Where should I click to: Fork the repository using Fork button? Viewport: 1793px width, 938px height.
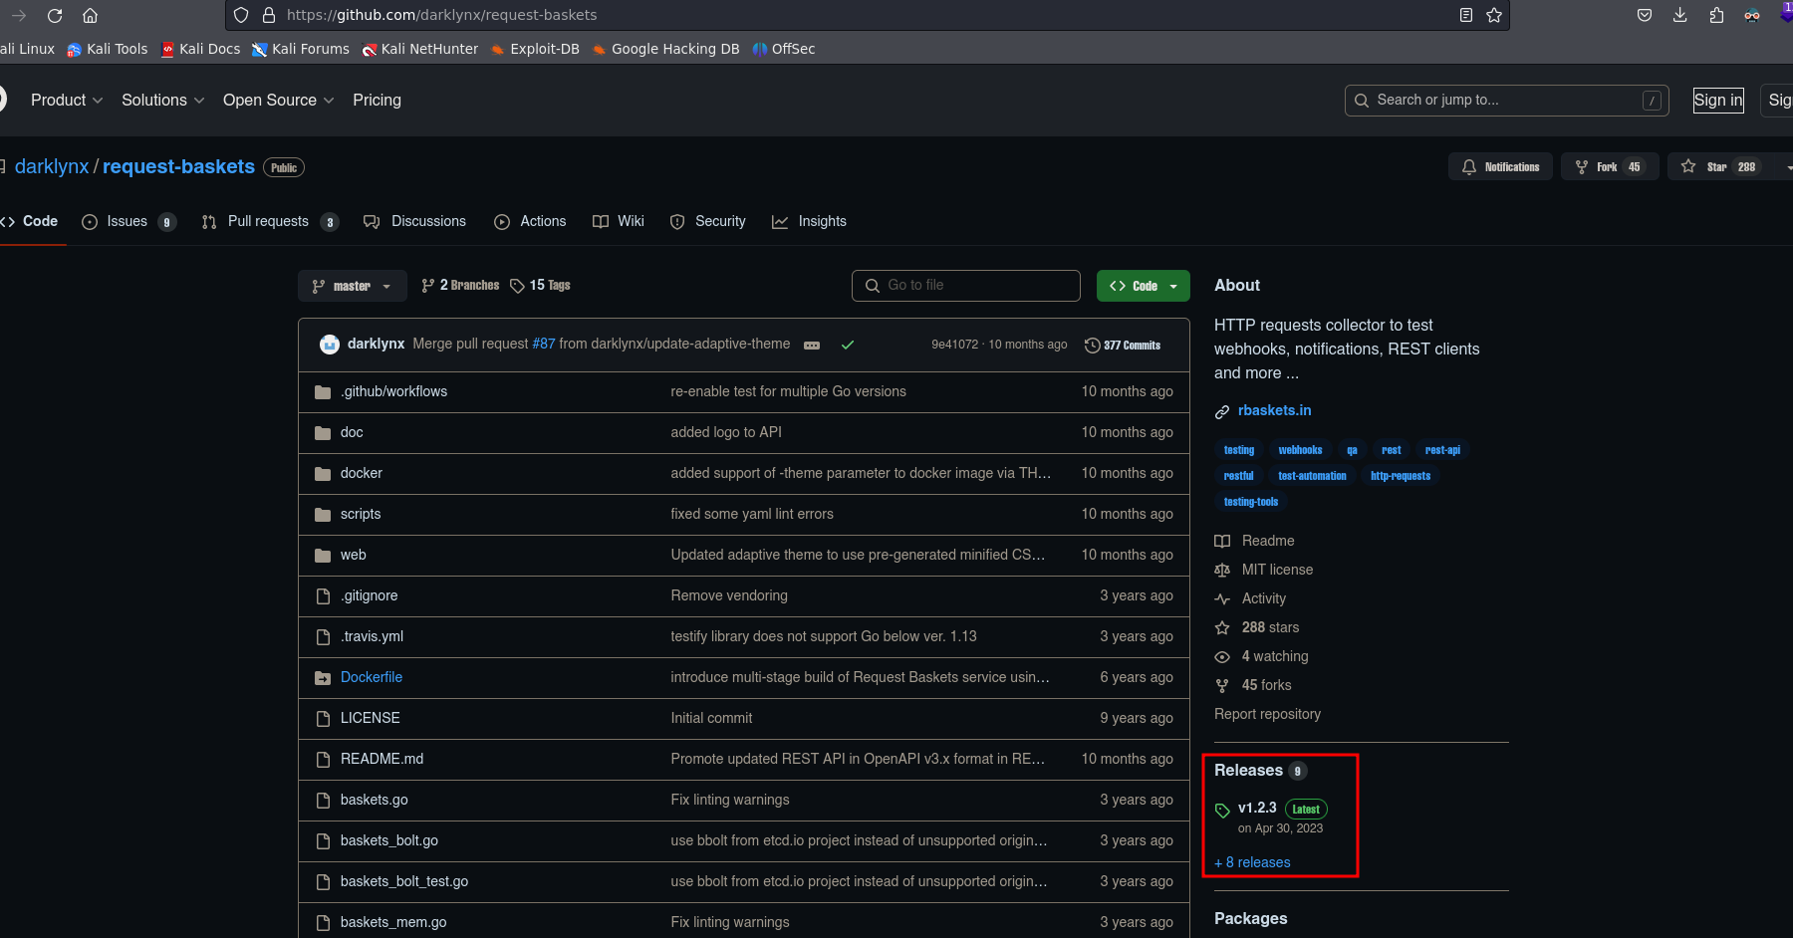point(1607,167)
